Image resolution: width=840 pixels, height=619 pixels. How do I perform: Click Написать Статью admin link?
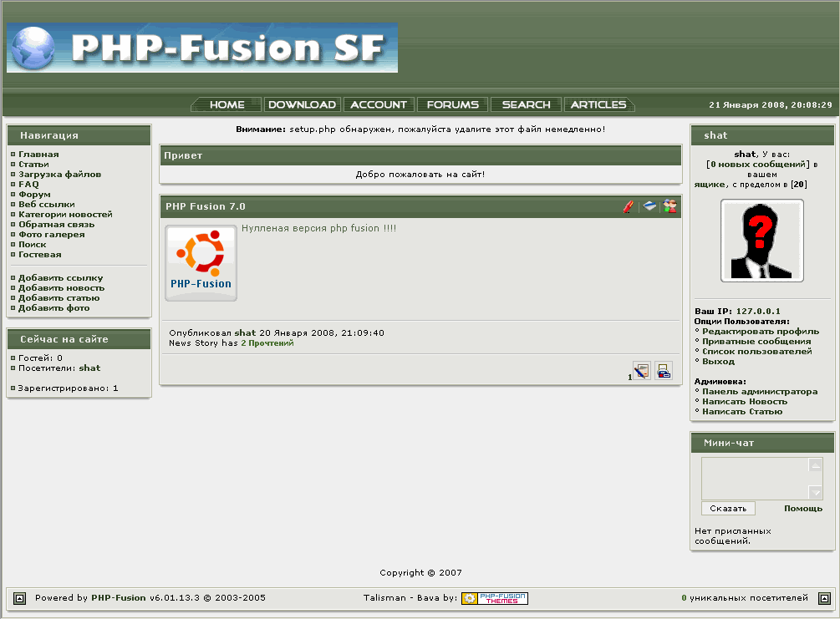[x=742, y=412]
